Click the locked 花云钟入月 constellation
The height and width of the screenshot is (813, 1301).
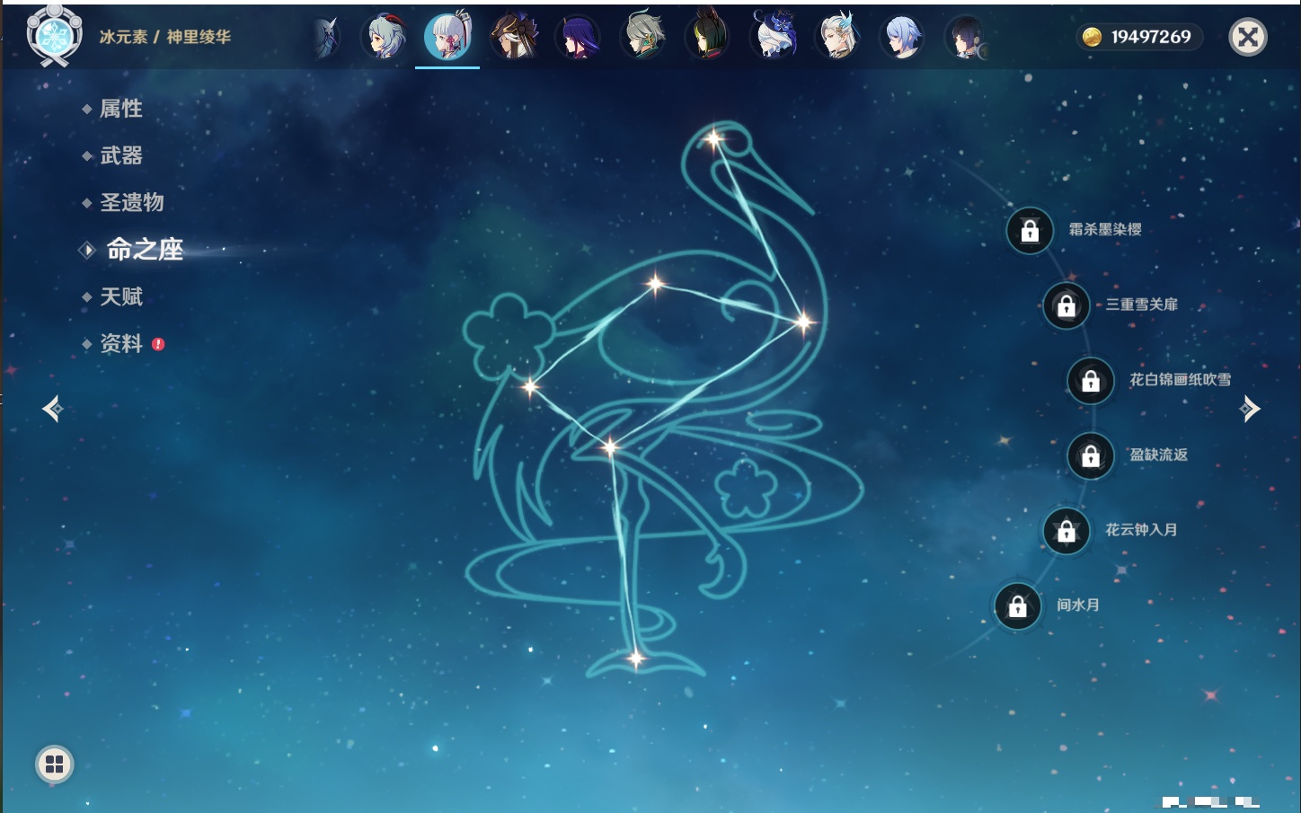coord(1066,531)
